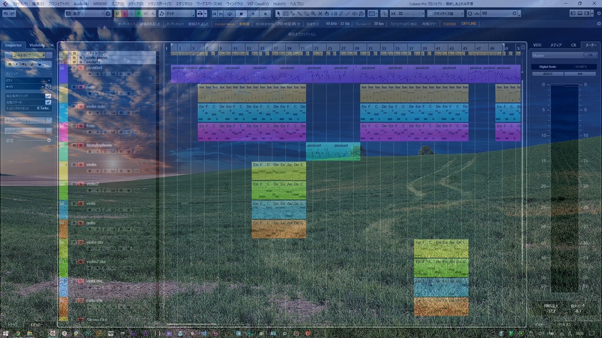Undo the last action in toolbar
Screen dimensions: 602x338
coord(6,13)
